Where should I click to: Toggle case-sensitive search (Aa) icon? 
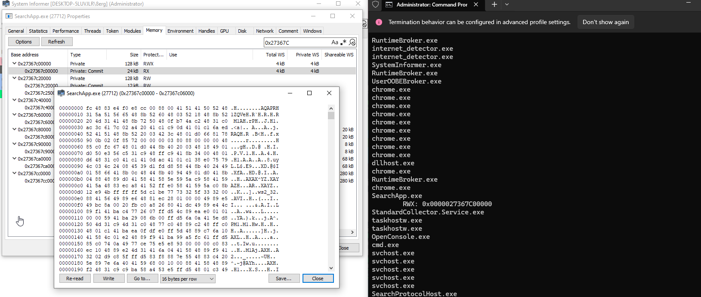(x=335, y=42)
